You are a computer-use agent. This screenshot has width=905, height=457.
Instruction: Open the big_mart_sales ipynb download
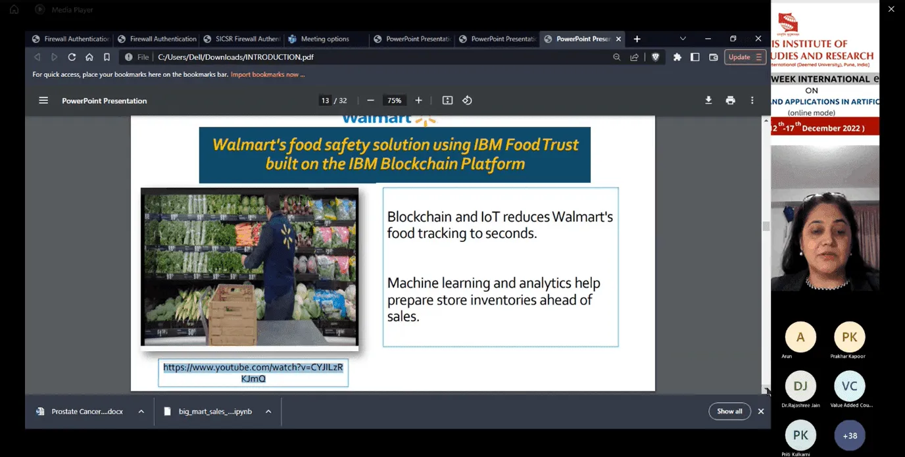208,412
